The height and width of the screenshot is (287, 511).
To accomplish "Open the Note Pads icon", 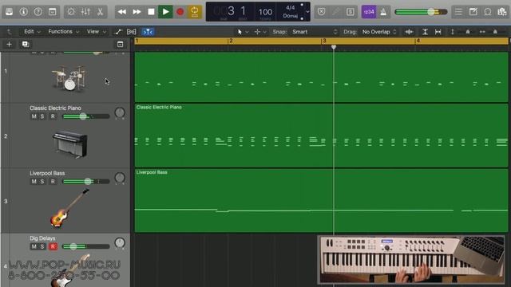I will (x=473, y=12).
